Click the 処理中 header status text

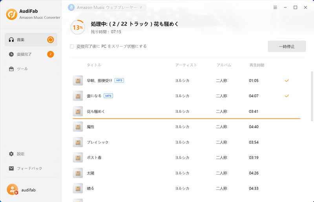135,24
